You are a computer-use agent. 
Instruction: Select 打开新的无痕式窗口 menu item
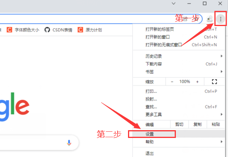(179, 45)
